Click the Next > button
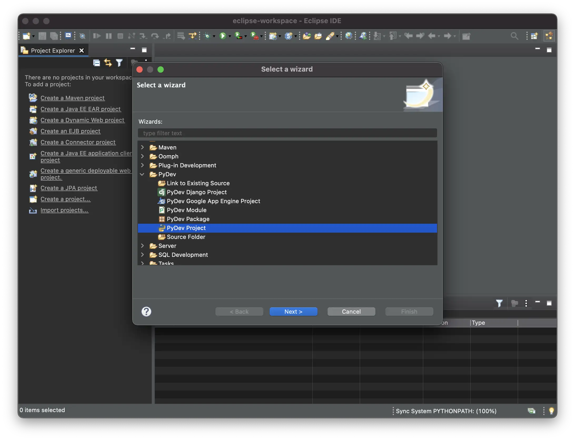575x440 pixels. coord(293,312)
